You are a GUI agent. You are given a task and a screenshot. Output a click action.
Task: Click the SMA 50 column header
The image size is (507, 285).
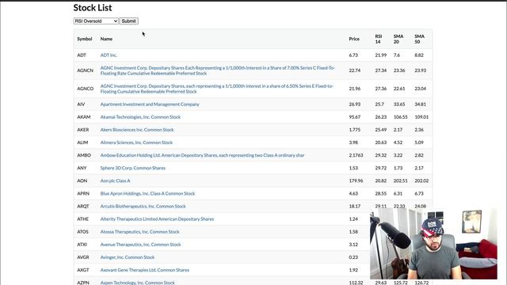(419, 39)
